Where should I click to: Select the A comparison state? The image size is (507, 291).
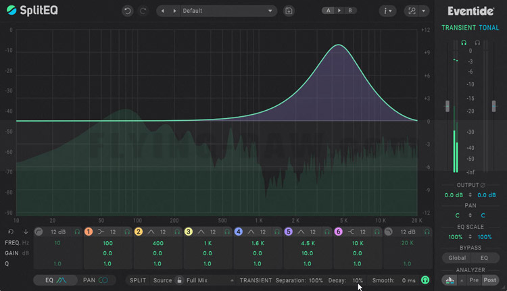328,11
